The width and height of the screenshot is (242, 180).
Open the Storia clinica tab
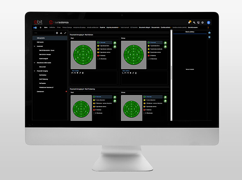pos(189,32)
